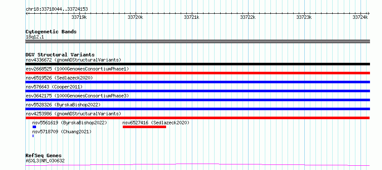
Task: Open the Cytogenetic Bands track header
Action: (x=51, y=32)
